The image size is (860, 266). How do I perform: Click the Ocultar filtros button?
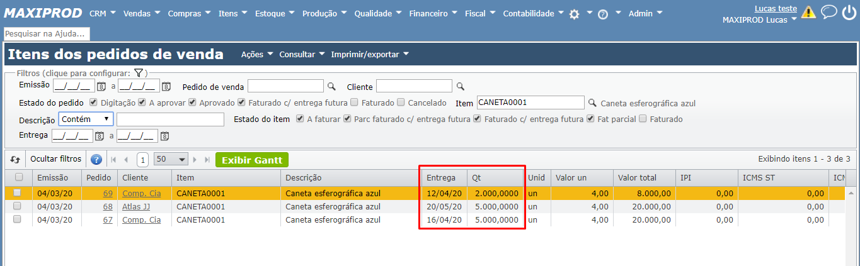coord(56,160)
